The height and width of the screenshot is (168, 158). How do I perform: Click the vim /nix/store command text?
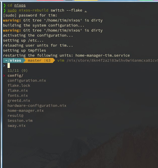[x=108, y=60]
